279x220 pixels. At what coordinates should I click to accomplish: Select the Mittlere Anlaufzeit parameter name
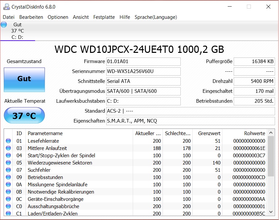(x=47, y=148)
